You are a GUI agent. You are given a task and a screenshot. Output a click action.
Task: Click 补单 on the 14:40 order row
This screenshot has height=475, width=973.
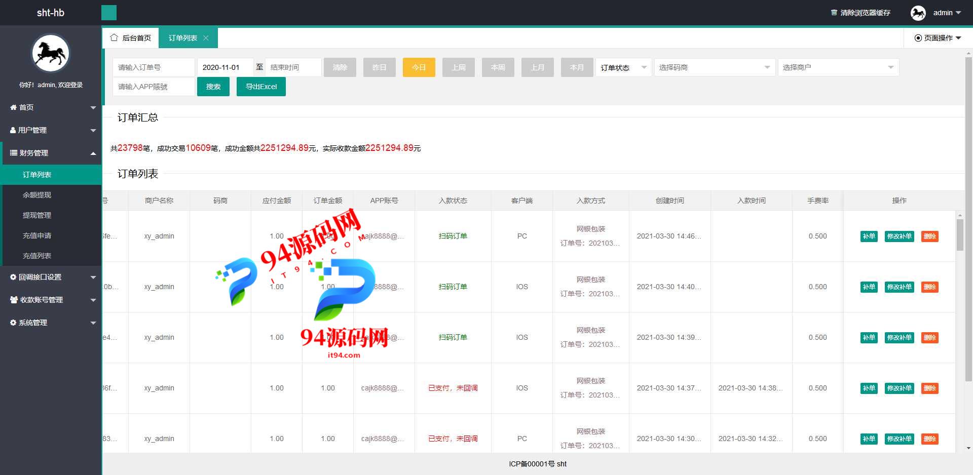[869, 287]
